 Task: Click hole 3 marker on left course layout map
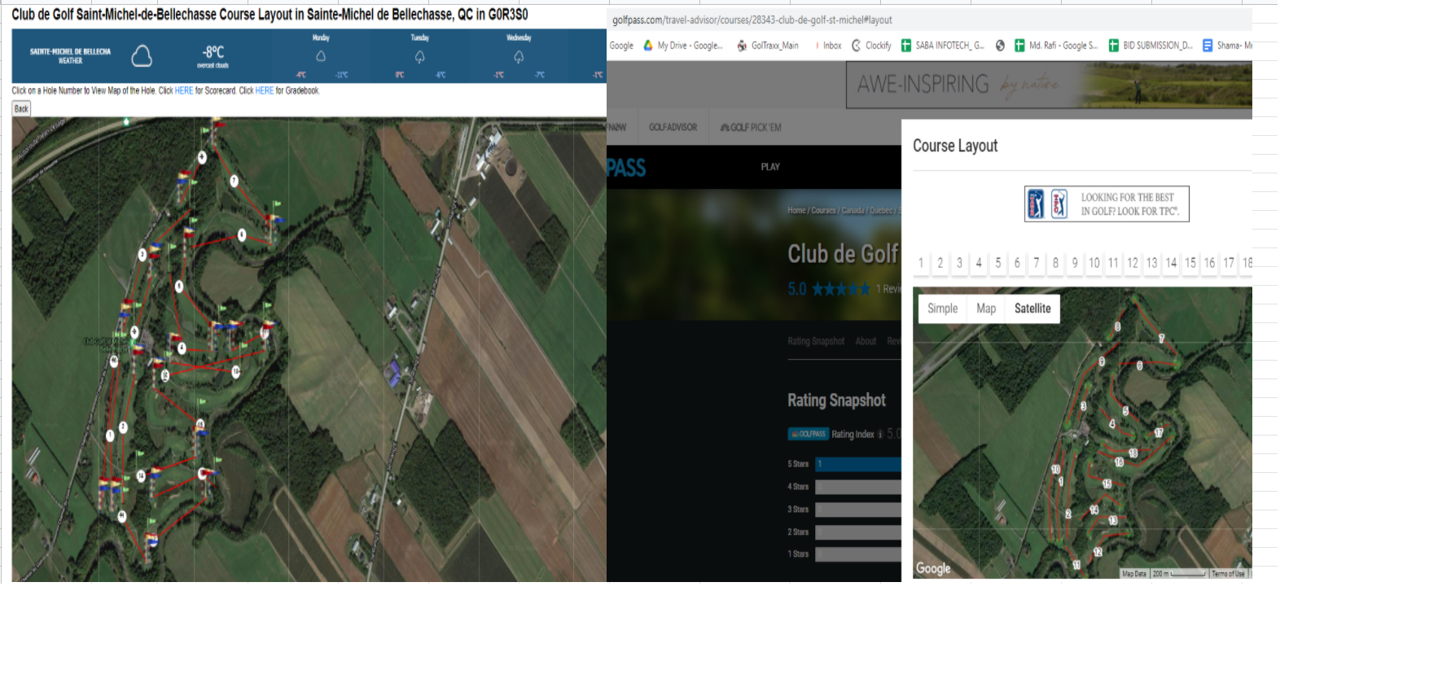(x=142, y=255)
